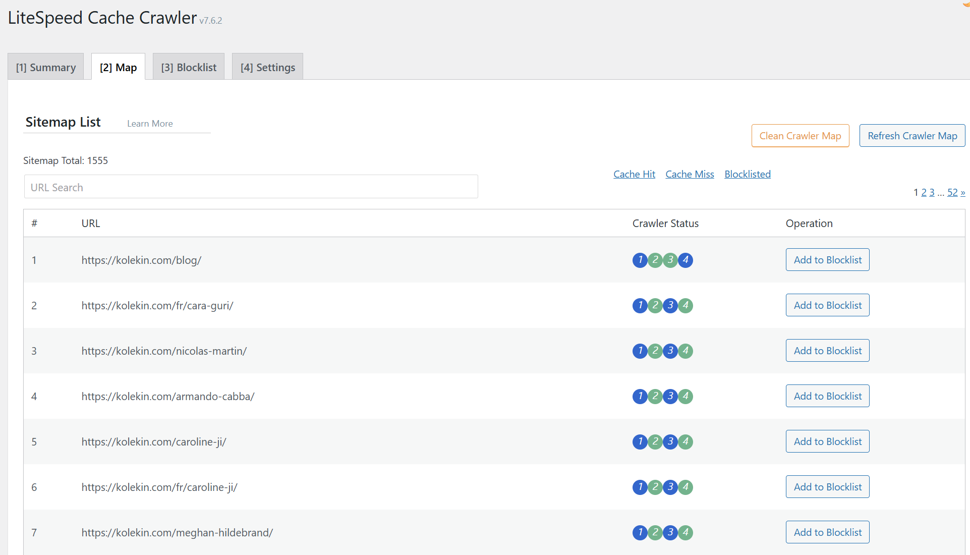Click status badge 3 for meghan-hildebrand URL
The image size is (970, 555).
click(670, 532)
